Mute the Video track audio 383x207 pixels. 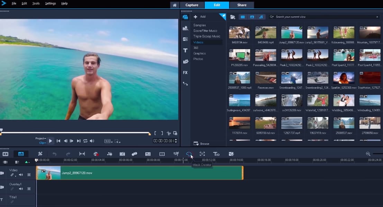coord(21,175)
